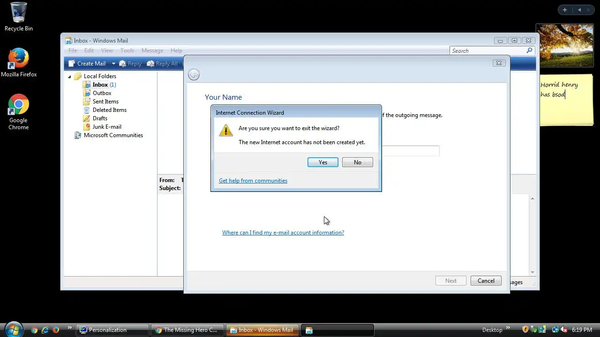Select the Deleted Items folder

point(109,110)
